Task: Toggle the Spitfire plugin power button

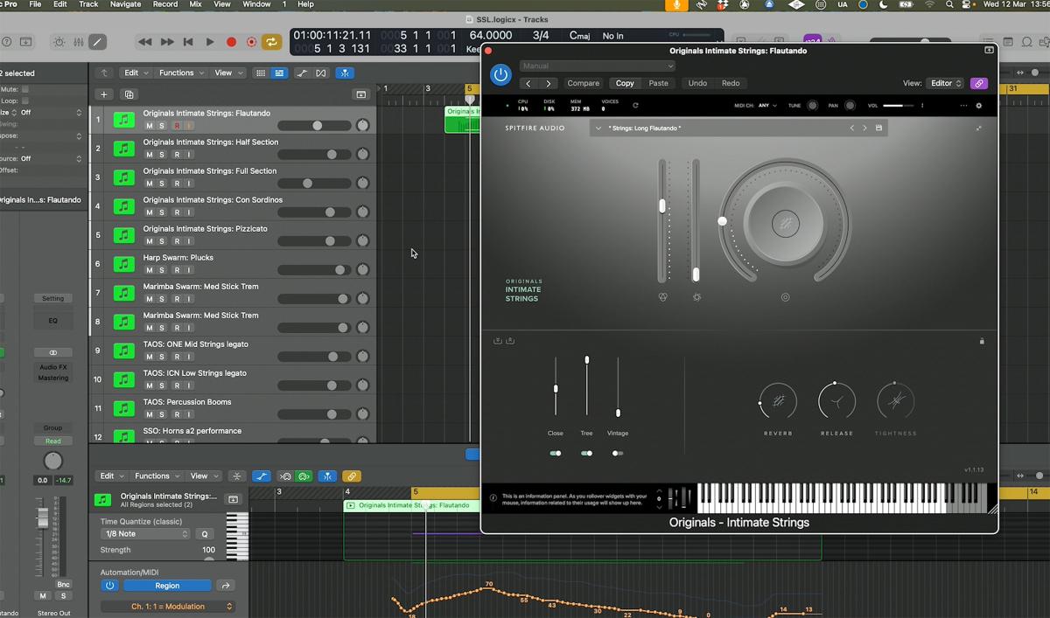Action: pos(500,75)
